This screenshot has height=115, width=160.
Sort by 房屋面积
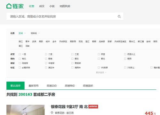tap(88, 86)
